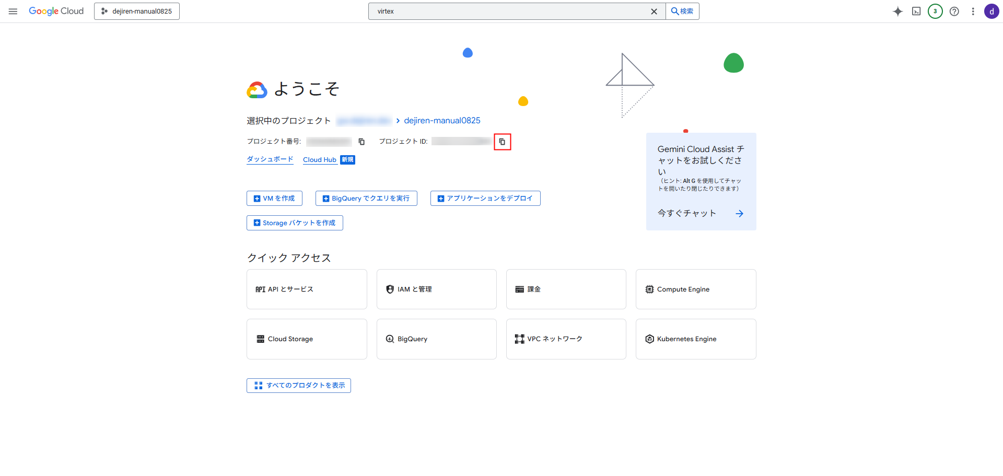Click in the search field containing virtex
Image resolution: width=1003 pixels, height=476 pixels.
coord(507,11)
